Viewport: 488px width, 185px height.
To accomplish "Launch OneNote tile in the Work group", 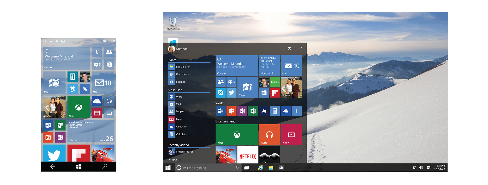I will click(242, 111).
